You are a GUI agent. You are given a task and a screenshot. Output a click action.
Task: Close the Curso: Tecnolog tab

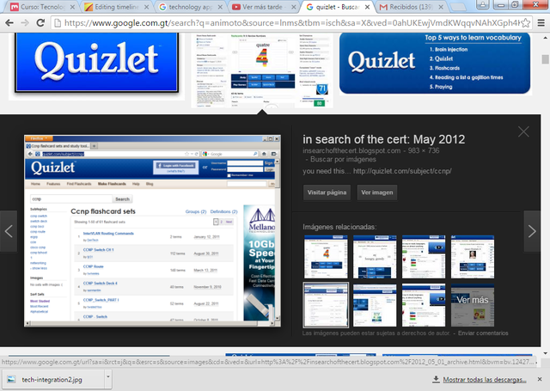[x=72, y=7]
